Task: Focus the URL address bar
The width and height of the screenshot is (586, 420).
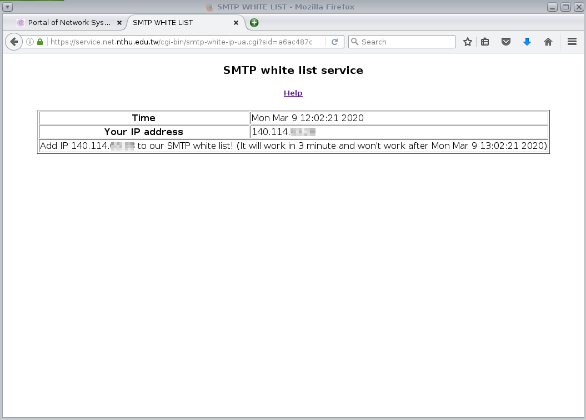Action: (183, 42)
